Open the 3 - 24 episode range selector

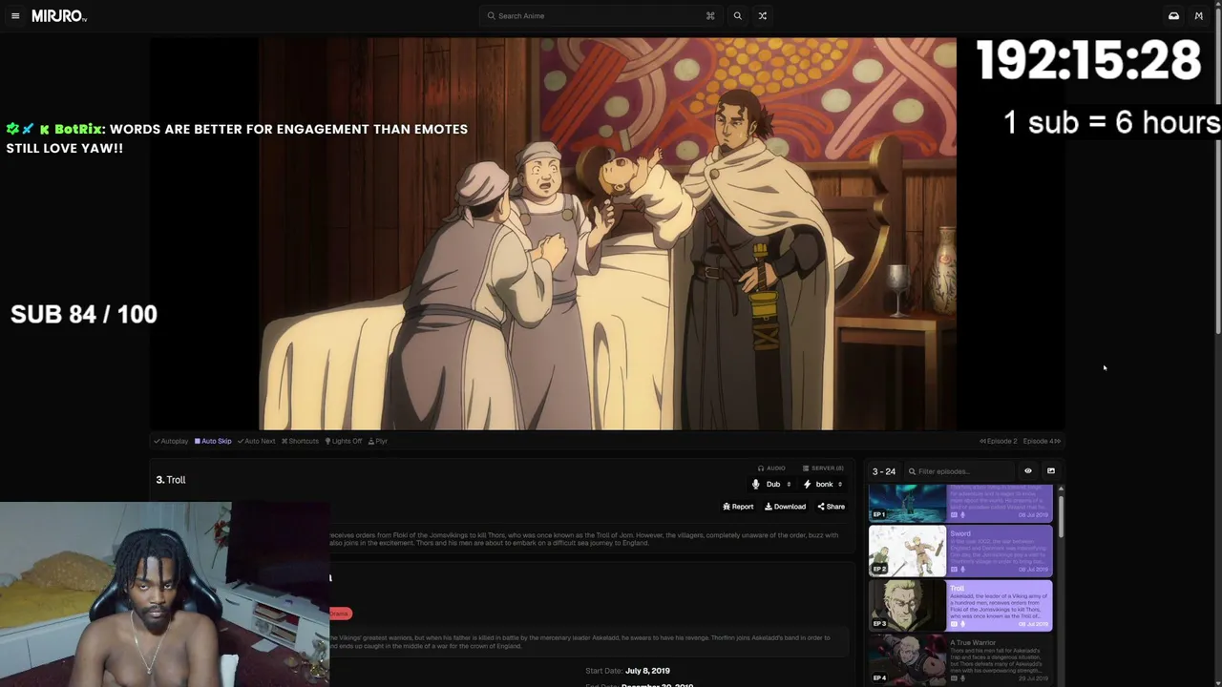(884, 471)
